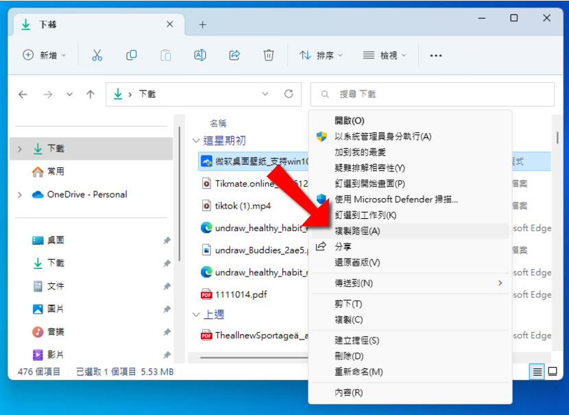Image resolution: width=569 pixels, height=415 pixels.
Task: Switch to large thumbnails view icon
Action: (x=553, y=371)
